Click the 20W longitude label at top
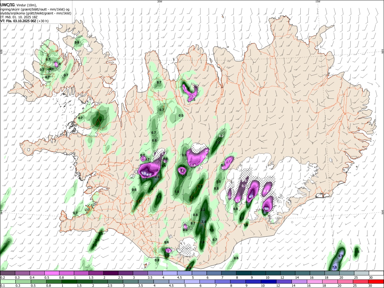This screenshot has height=288, width=384. coord(160,1)
